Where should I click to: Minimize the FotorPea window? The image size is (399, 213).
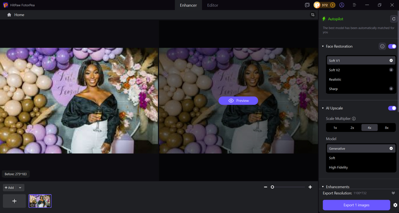[367, 5]
